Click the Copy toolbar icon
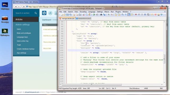 [x=87, y=15]
